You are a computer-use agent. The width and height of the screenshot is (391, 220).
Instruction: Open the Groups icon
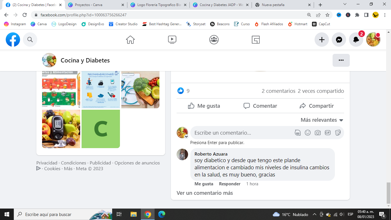pyautogui.click(x=214, y=40)
